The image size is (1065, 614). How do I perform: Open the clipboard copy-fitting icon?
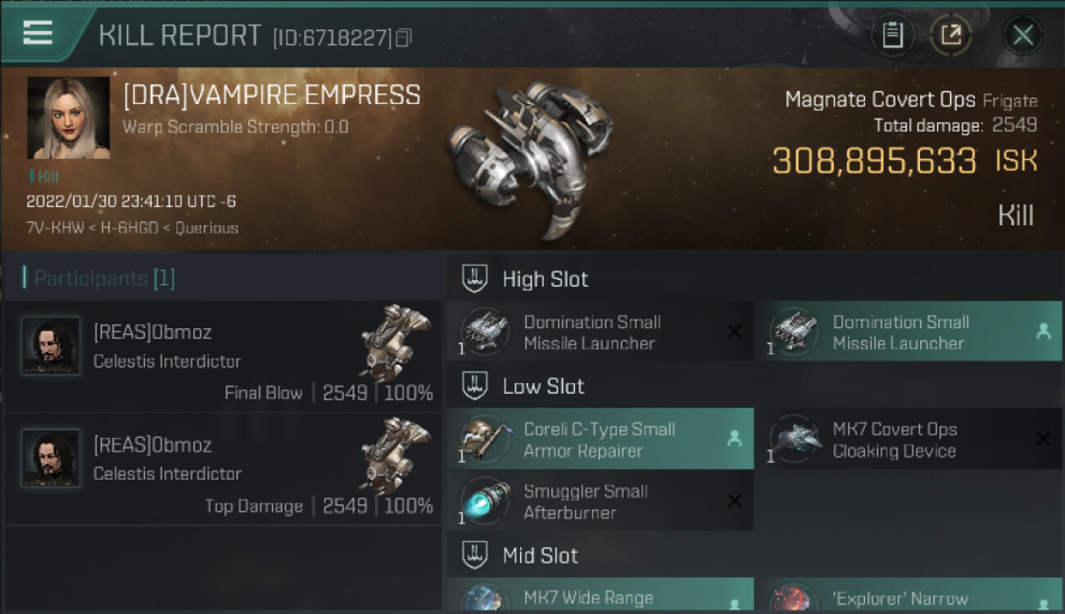point(892,35)
